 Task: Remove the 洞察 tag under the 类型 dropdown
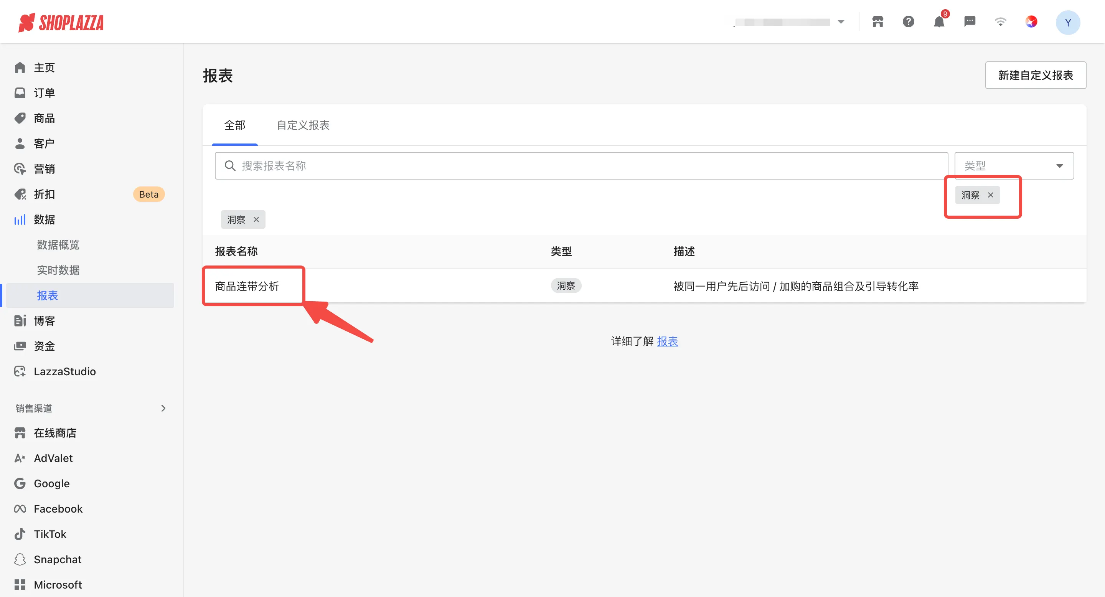point(990,195)
